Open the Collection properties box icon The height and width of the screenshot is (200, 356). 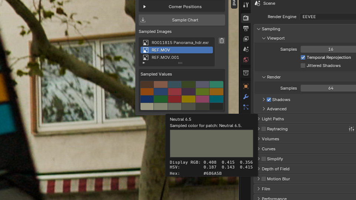[x=245, y=73]
